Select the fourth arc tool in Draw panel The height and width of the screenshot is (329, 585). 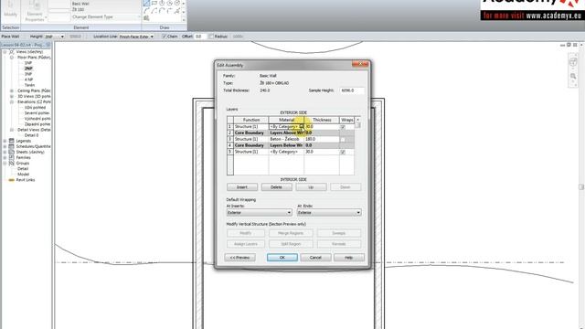(169, 11)
